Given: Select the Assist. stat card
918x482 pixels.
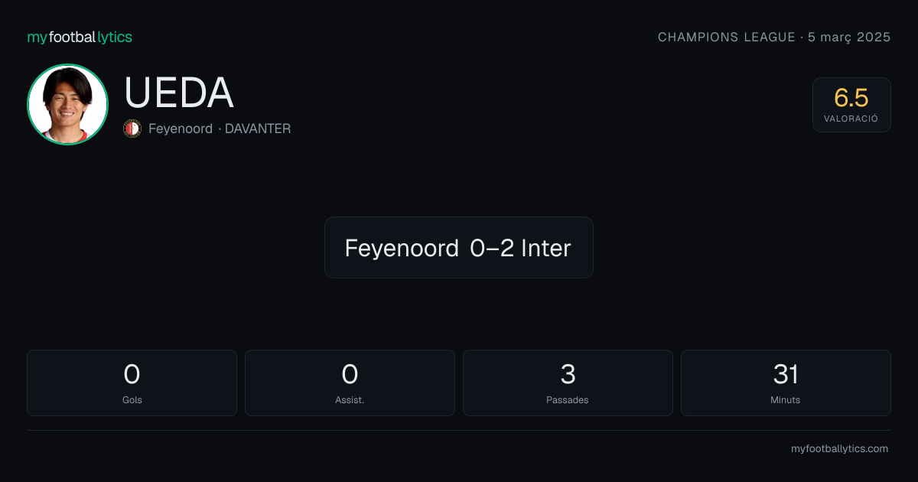Looking at the screenshot, I should (x=350, y=383).
